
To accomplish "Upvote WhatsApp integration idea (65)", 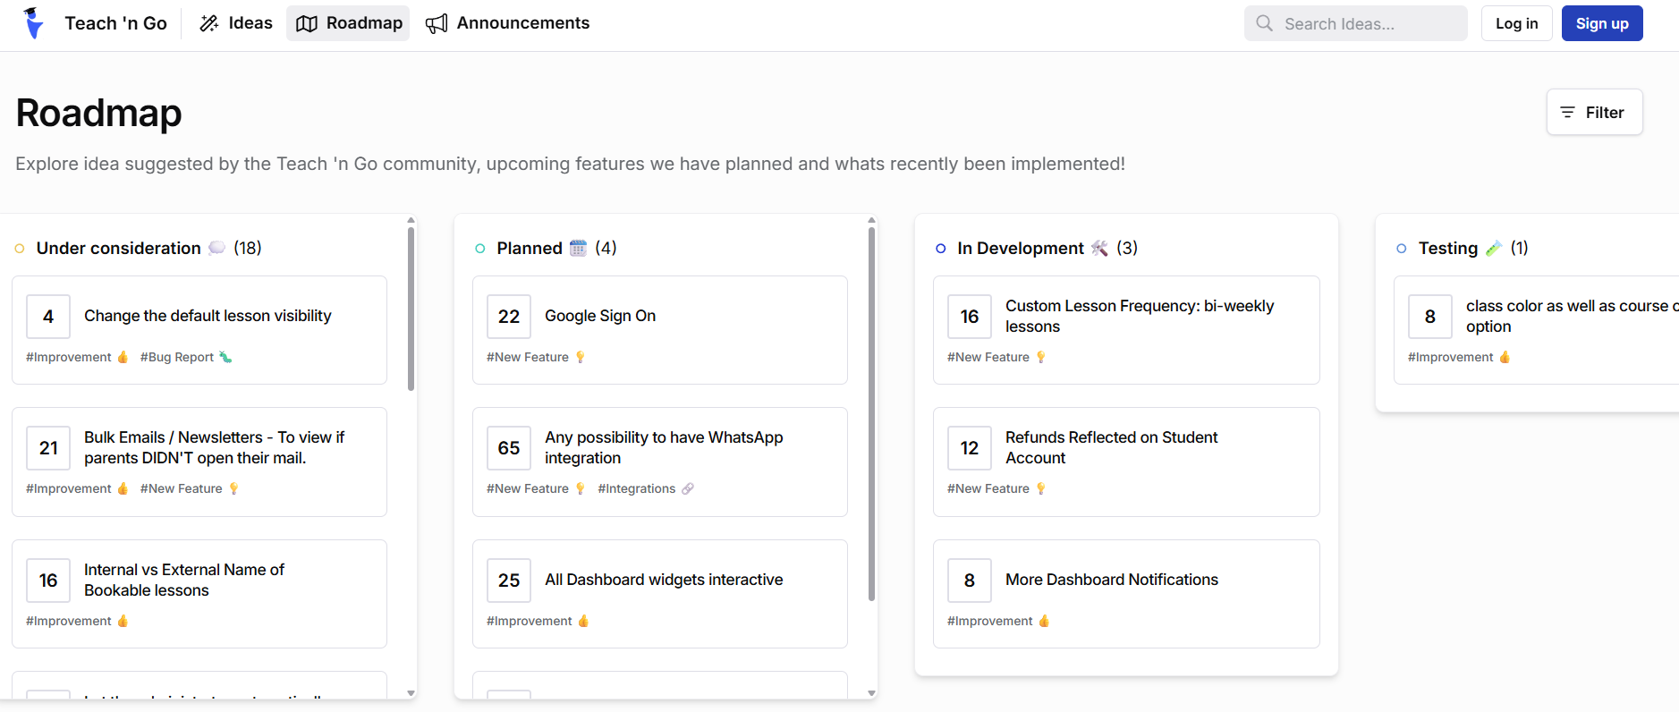I will click(x=509, y=448).
